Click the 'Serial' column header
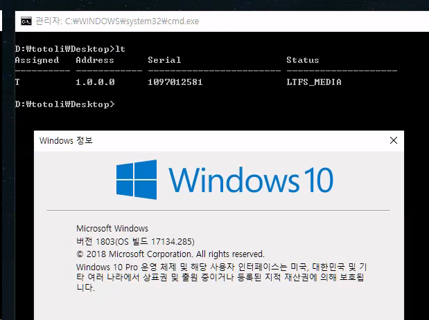 pyautogui.click(x=164, y=60)
